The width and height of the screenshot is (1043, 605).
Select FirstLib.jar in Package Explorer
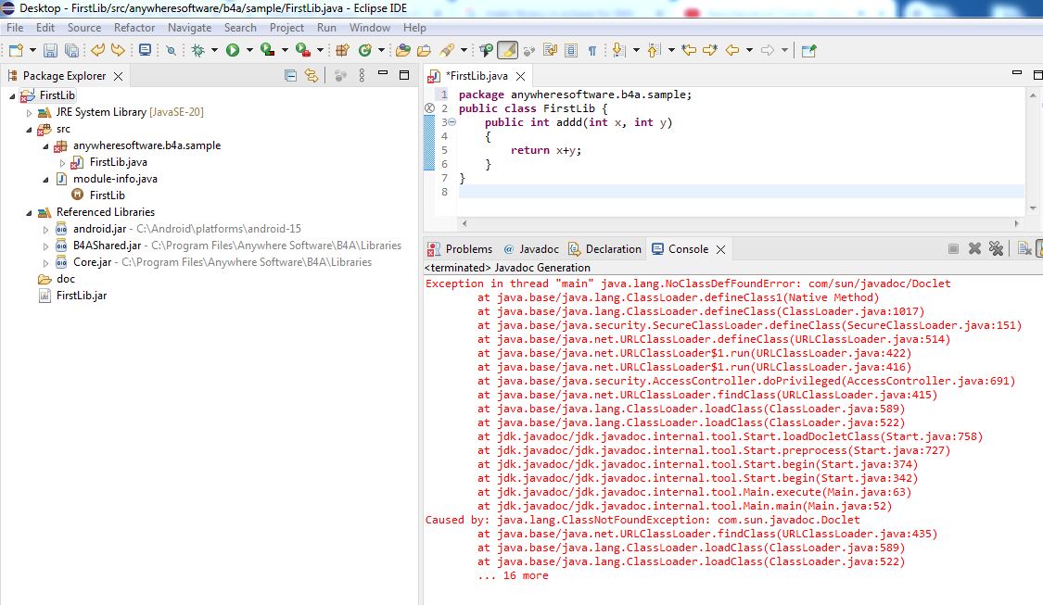[x=81, y=296]
